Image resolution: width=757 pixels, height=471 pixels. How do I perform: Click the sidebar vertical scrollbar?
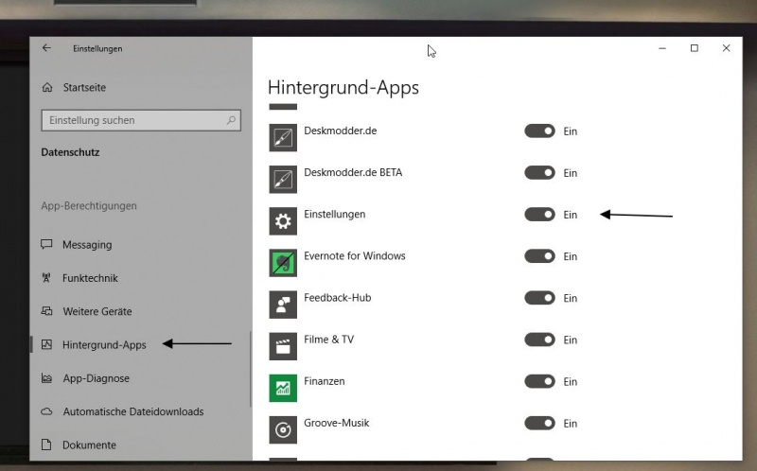tap(251, 369)
